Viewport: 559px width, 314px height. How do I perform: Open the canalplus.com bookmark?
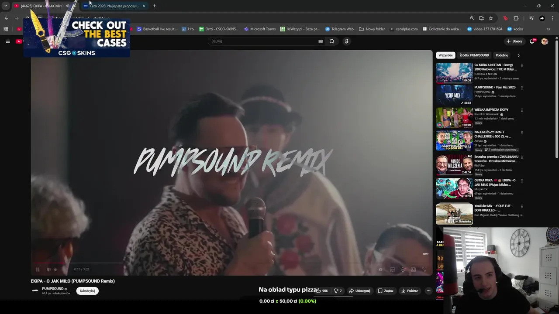click(x=404, y=29)
